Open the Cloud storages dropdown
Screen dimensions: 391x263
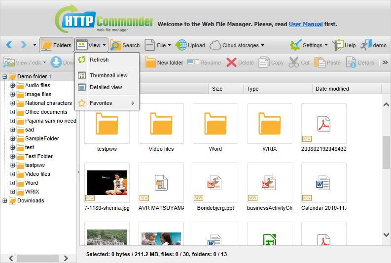[x=237, y=45]
